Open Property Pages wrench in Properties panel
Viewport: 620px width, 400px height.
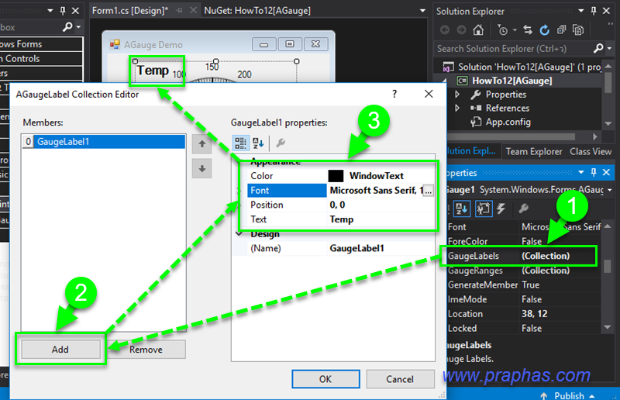coord(524,209)
